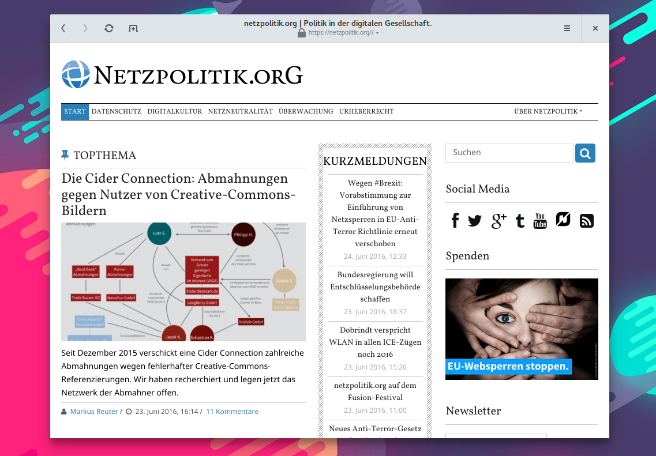Screen dimensions: 656x456
Task: Open the Tumblr icon
Action: click(x=520, y=220)
